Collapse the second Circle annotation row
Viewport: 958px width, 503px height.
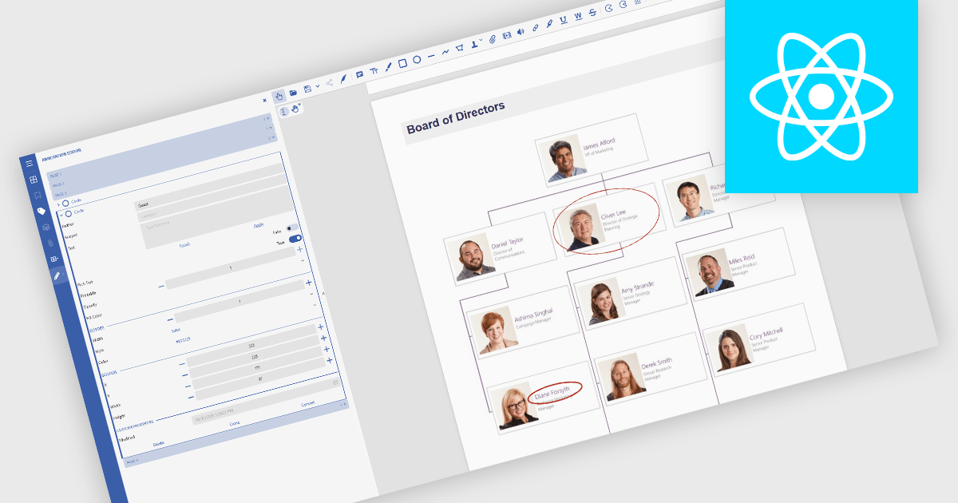tap(61, 215)
